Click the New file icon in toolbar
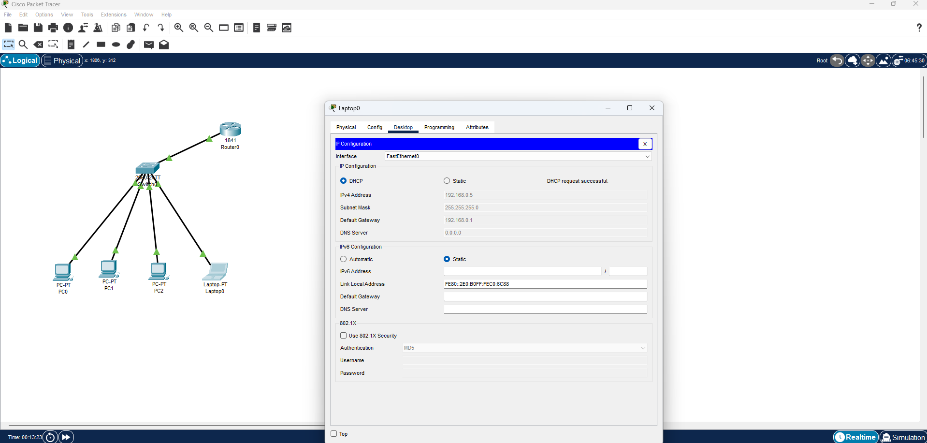927x443 pixels. click(8, 28)
